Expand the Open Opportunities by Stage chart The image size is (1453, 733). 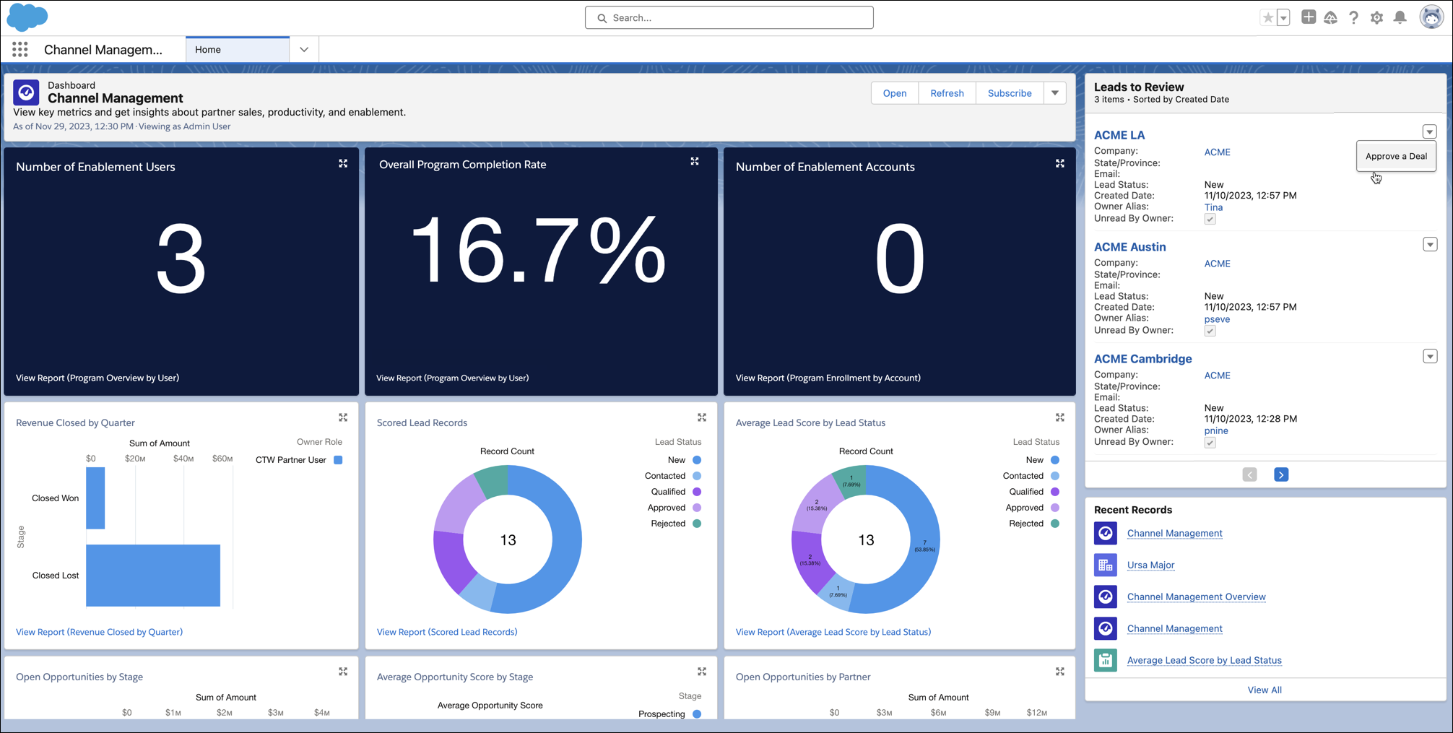pos(343,672)
